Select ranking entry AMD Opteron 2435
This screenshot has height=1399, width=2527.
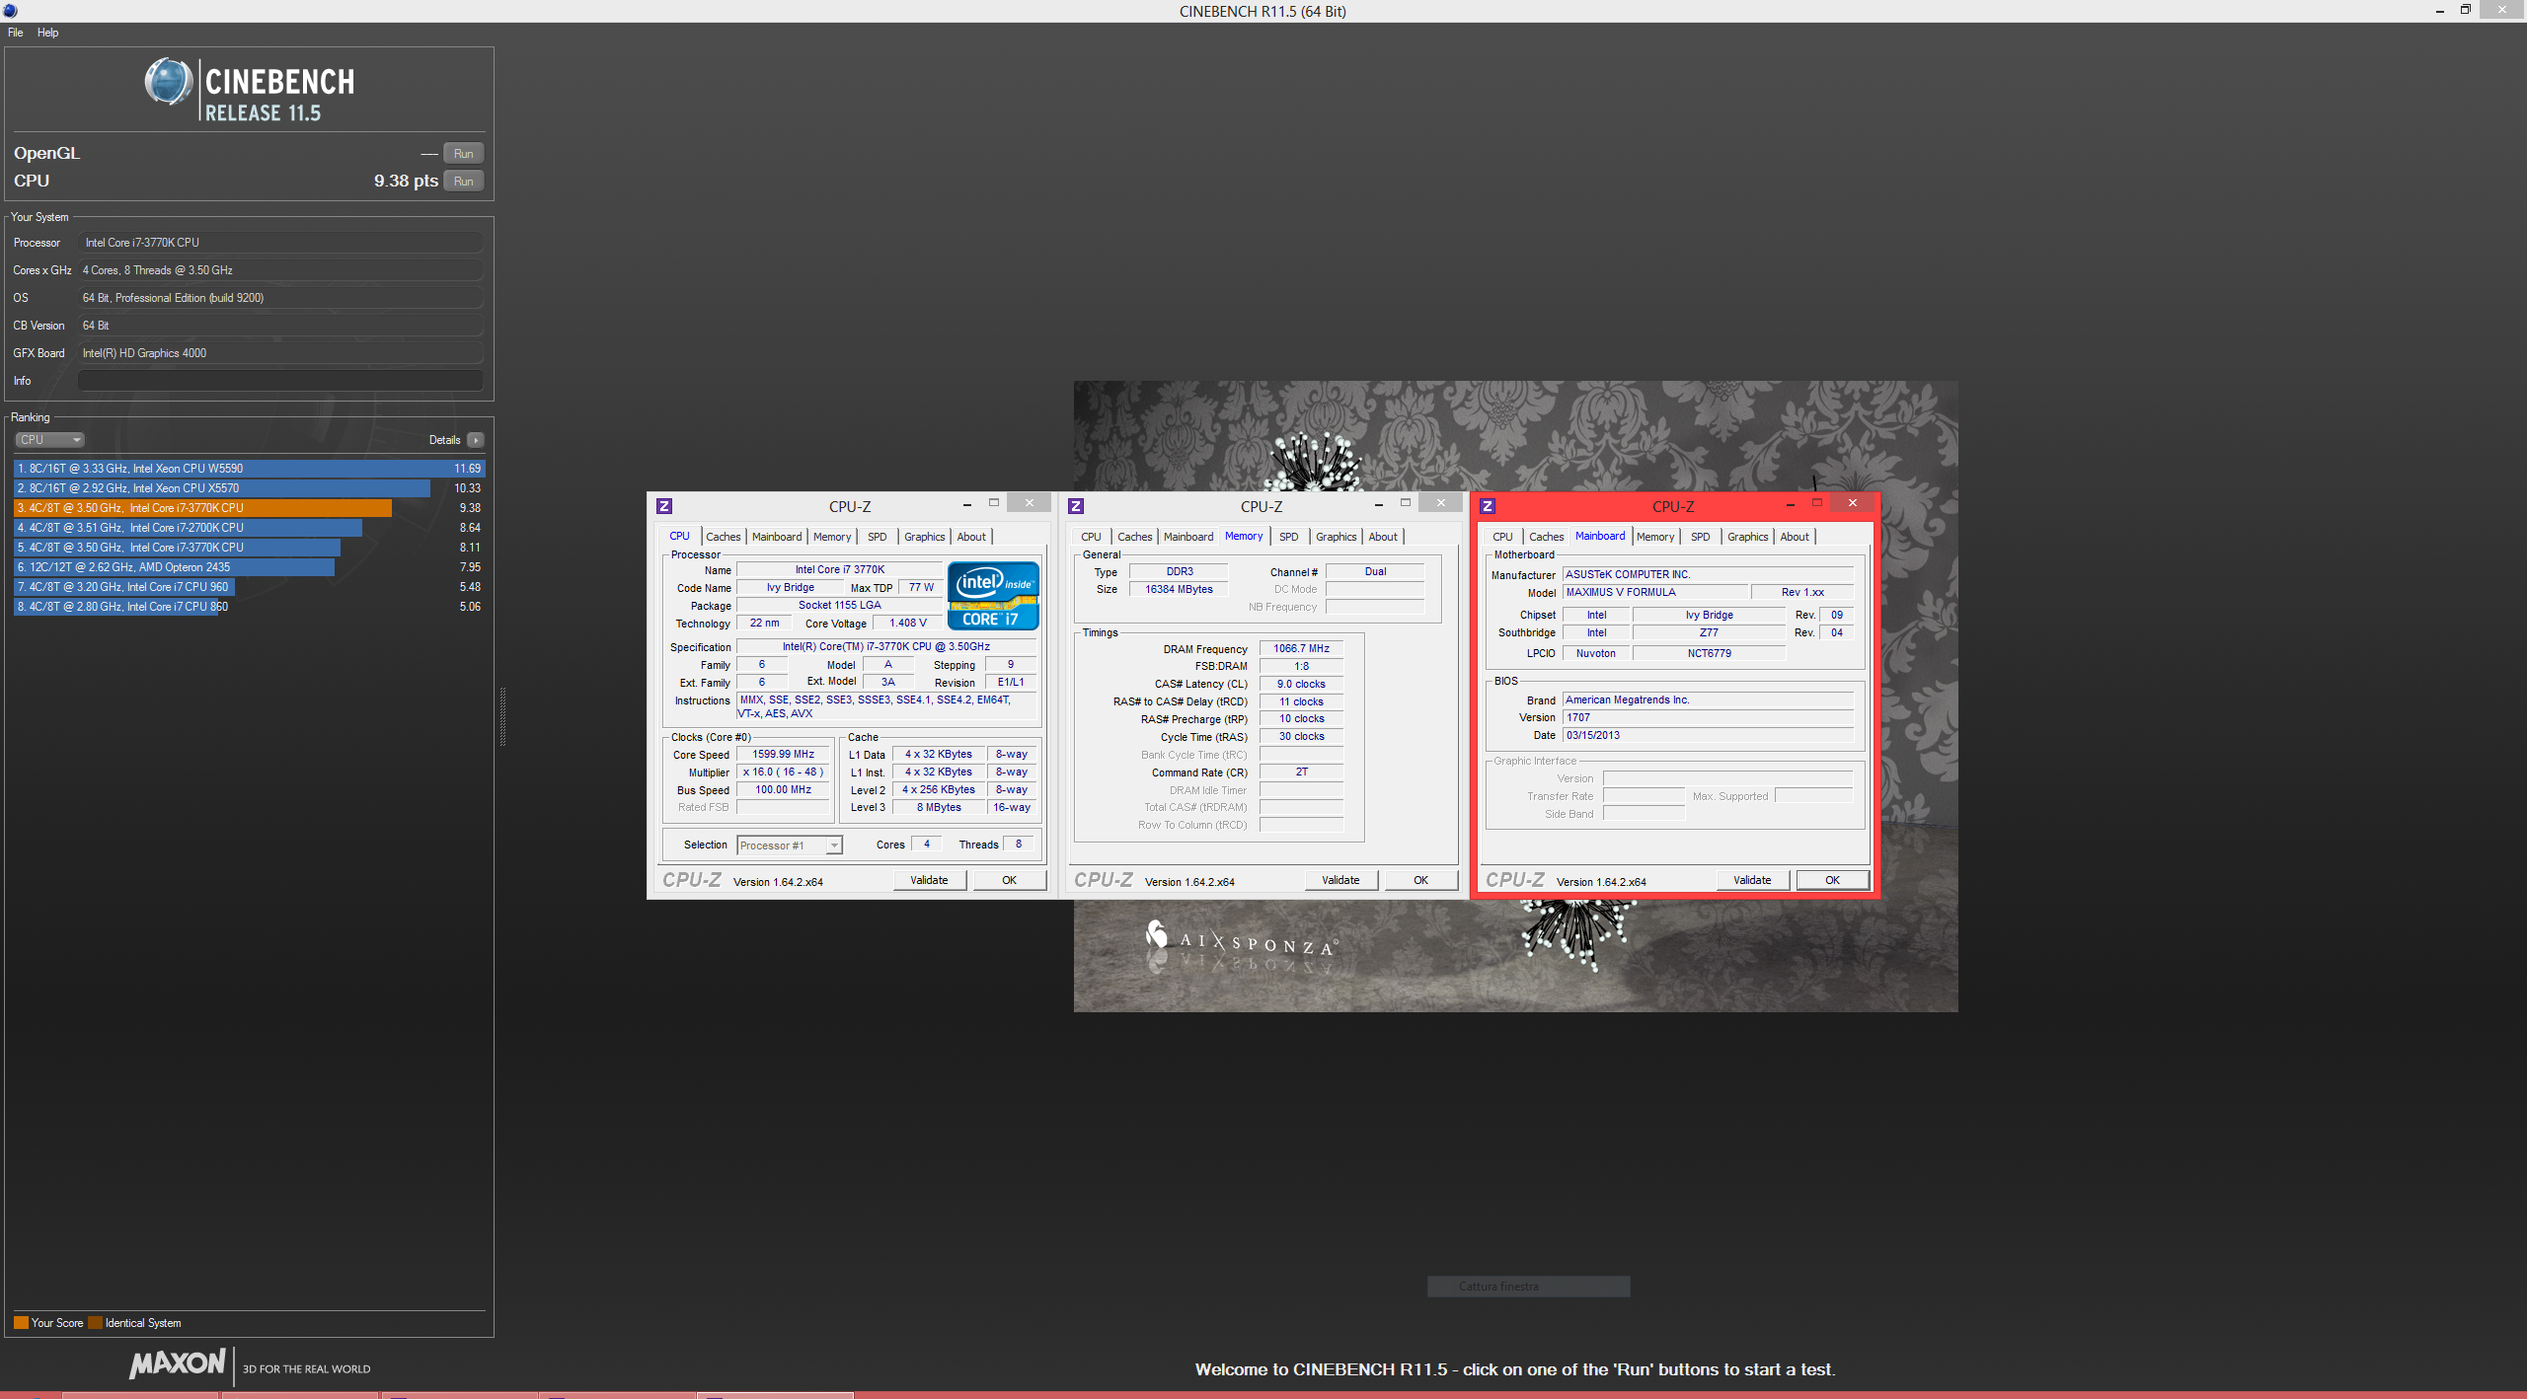tap(249, 567)
